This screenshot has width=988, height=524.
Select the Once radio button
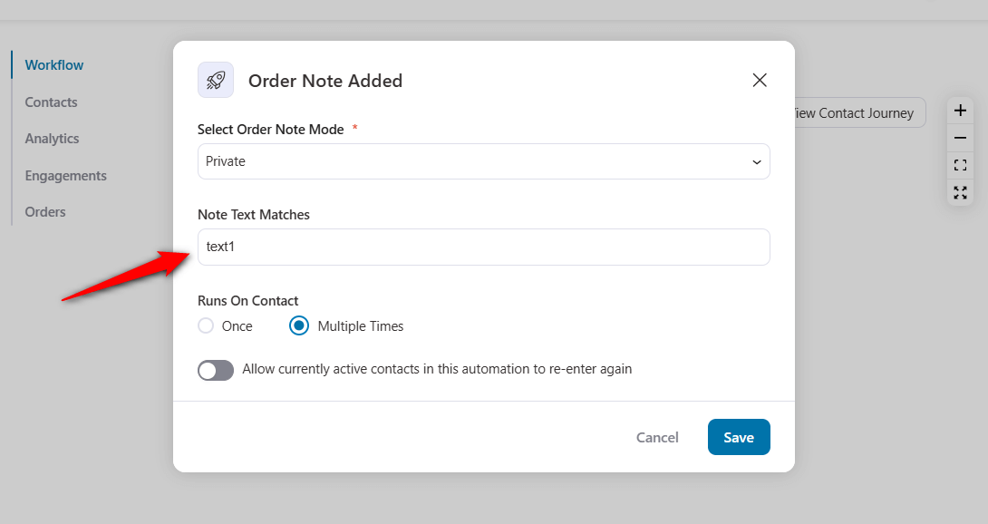click(206, 325)
